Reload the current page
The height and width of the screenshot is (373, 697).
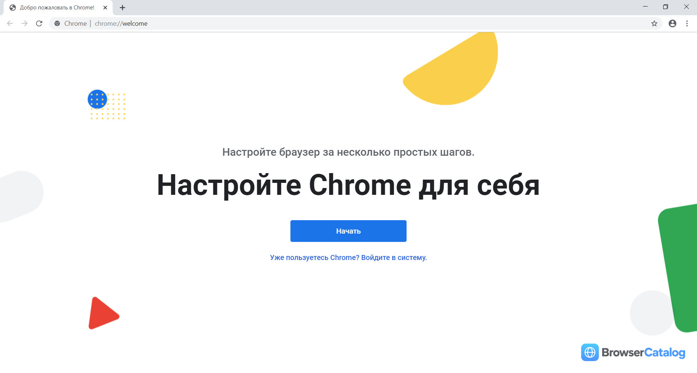[x=39, y=24]
